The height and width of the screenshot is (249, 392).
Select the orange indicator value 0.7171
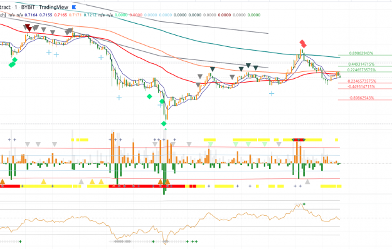coord(75,15)
